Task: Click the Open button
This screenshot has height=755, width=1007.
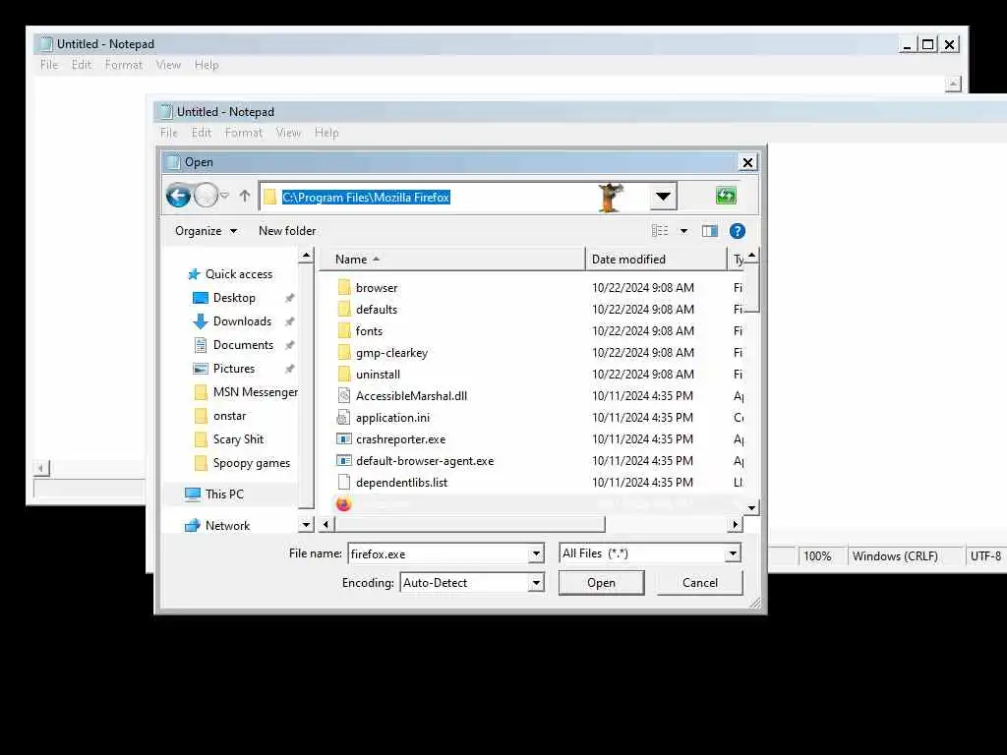Action: (601, 583)
